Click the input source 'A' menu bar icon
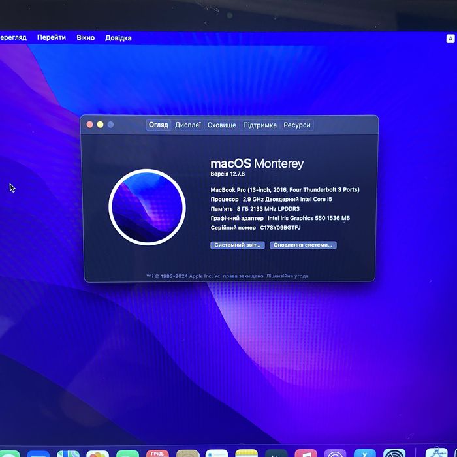457x457 pixels. pos(450,39)
